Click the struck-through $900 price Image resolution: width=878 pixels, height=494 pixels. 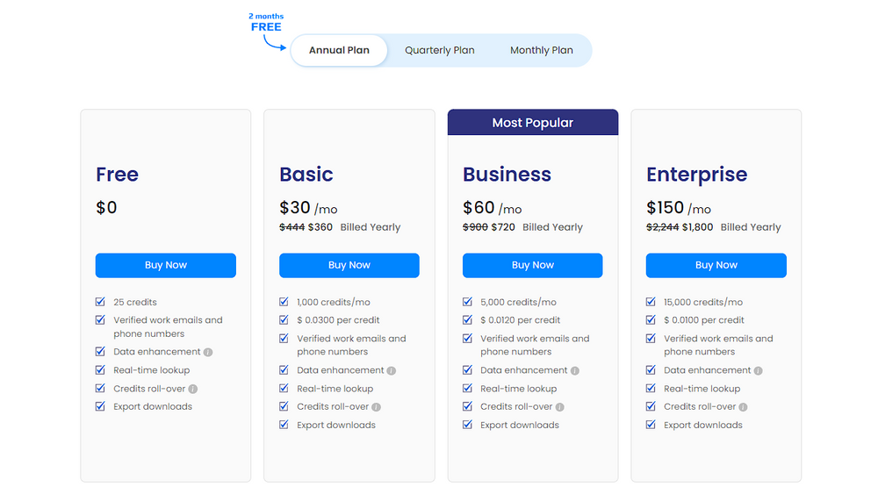point(475,227)
